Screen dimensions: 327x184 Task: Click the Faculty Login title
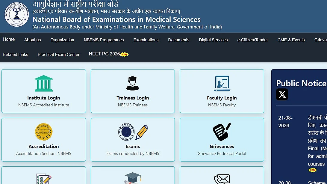click(x=222, y=98)
